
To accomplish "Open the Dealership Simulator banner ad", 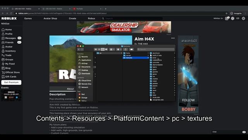I will coord(124,27).
